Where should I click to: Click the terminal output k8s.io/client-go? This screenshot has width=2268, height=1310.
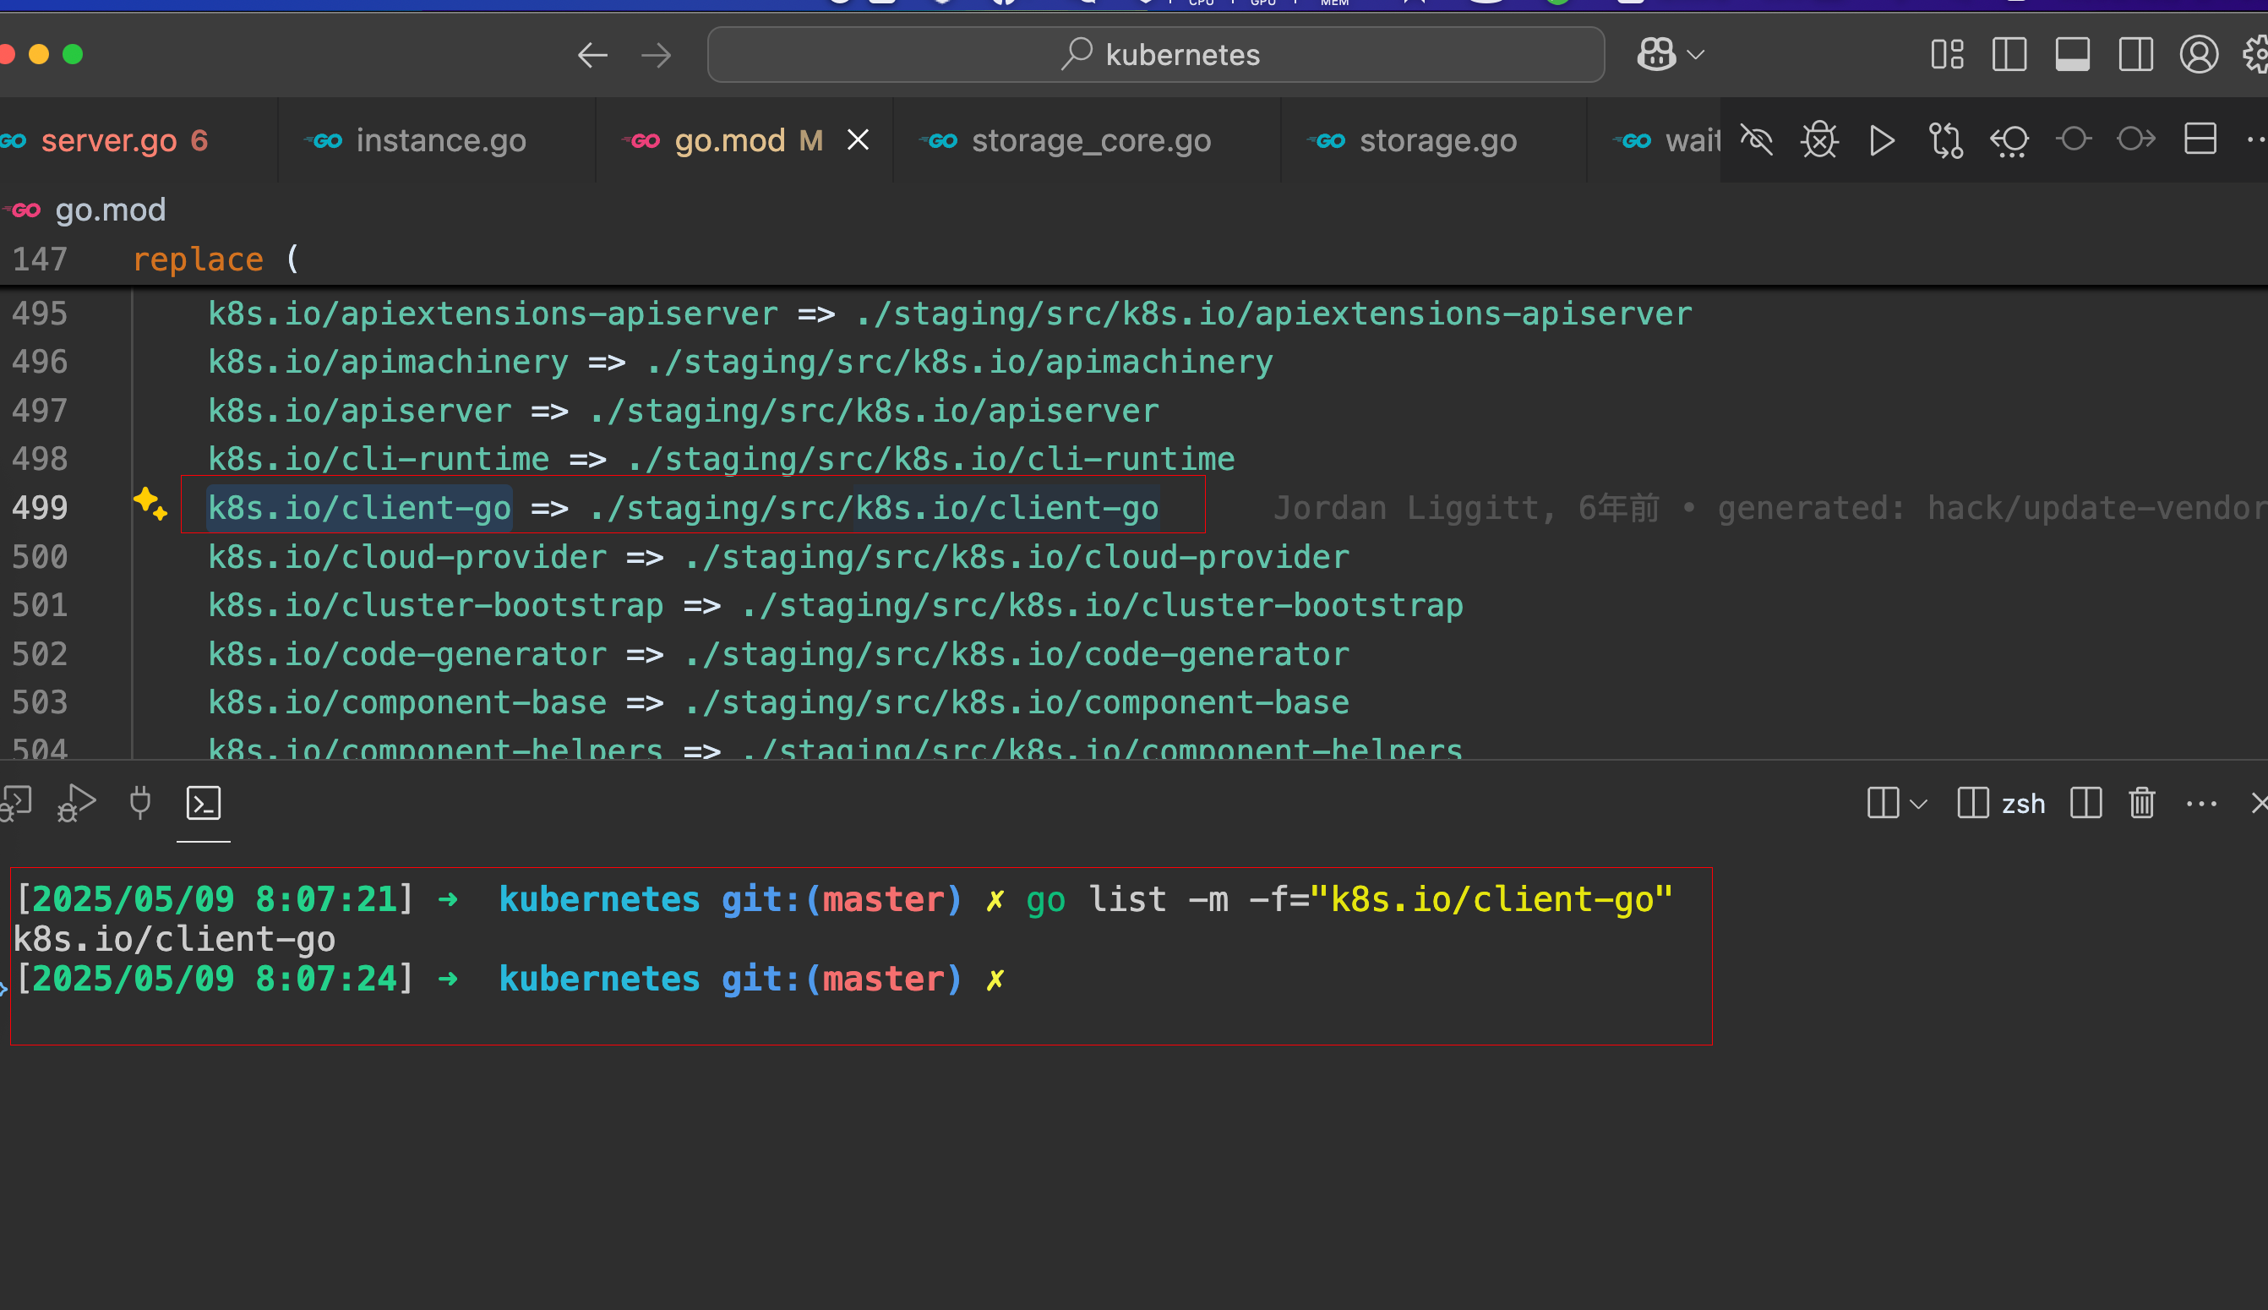[x=174, y=938]
